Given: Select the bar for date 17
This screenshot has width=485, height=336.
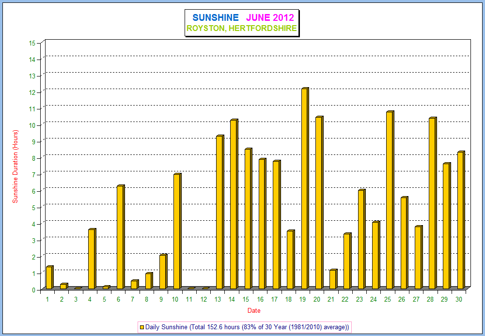Looking at the screenshot, I should tap(277, 225).
